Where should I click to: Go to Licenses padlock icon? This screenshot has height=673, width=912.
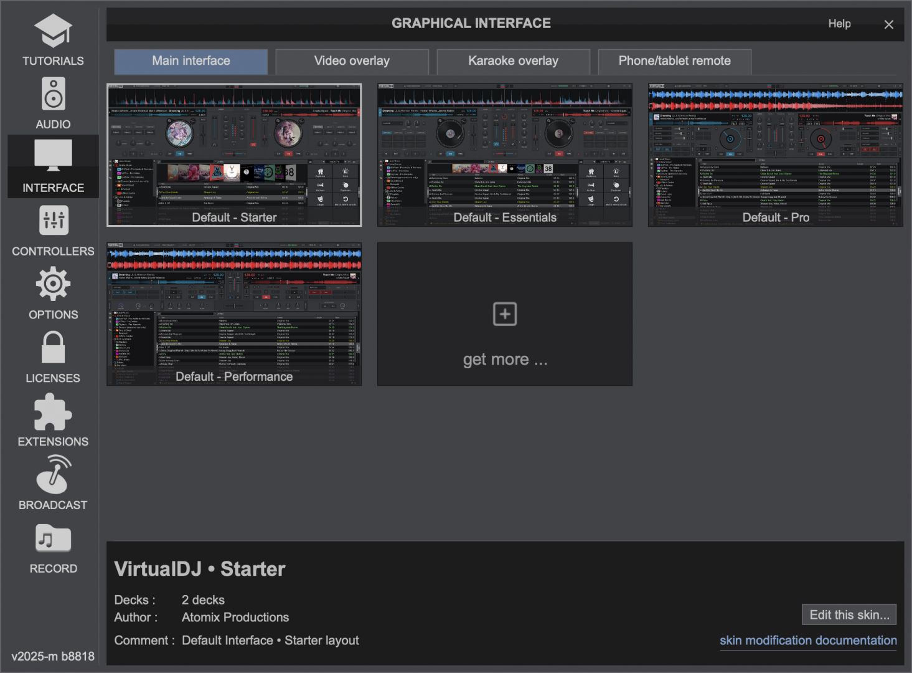pos(53,347)
